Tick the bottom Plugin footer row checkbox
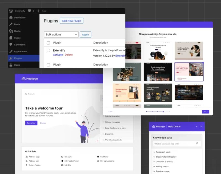Image resolution: width=221 pixels, height=174 pixels. click(x=48, y=65)
